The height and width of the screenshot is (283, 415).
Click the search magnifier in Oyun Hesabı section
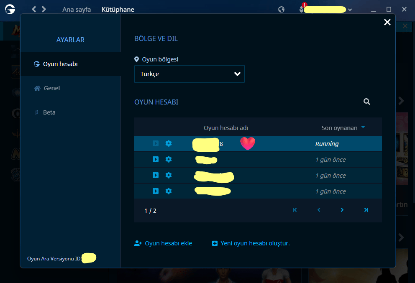[x=366, y=102]
